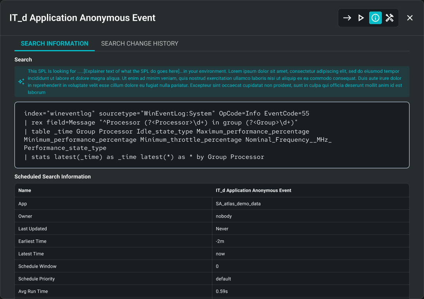424x299 pixels.
Task: Select the 'Search' section heading
Action: click(23, 59)
